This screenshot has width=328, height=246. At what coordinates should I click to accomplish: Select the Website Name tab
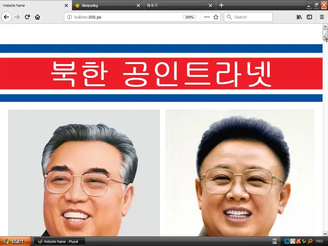coord(36,5)
